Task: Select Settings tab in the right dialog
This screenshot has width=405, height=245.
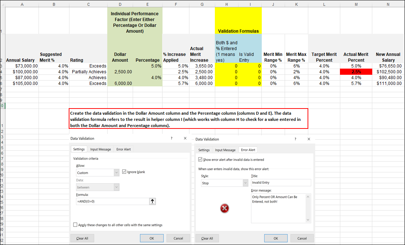Action: click(x=204, y=150)
